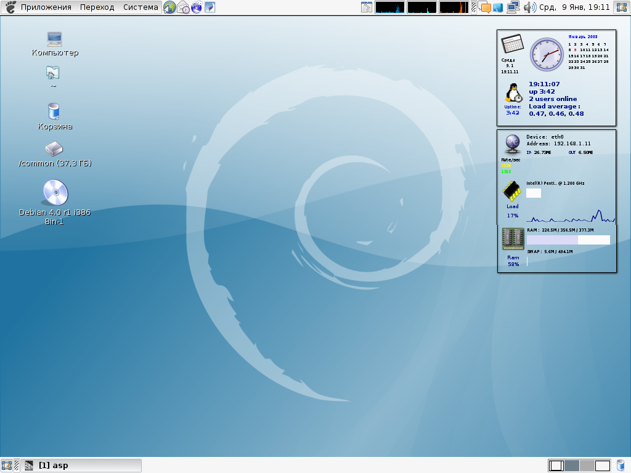
Task: Click the CPU chip Load icon in widget
Action: pyautogui.click(x=511, y=191)
